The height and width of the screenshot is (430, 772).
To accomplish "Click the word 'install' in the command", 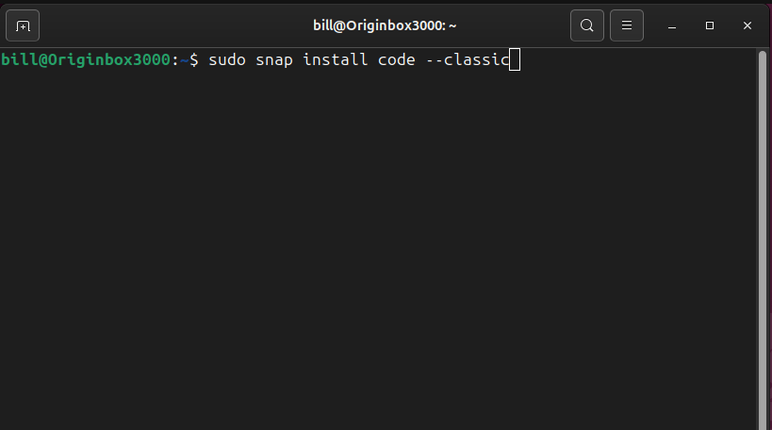I will 336,60.
